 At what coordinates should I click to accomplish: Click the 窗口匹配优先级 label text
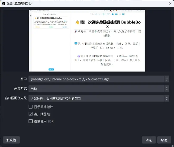(16, 98)
